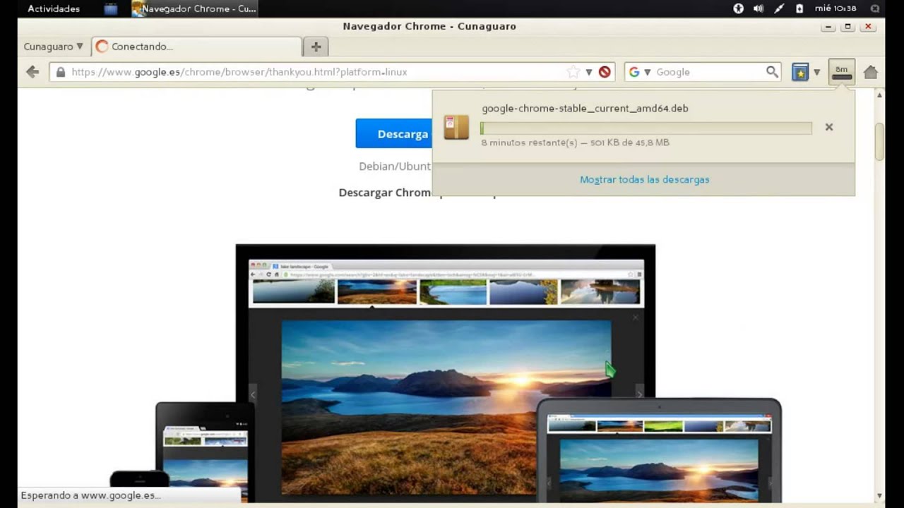Toggle the downloads indicator showing 8m

pyautogui.click(x=841, y=72)
